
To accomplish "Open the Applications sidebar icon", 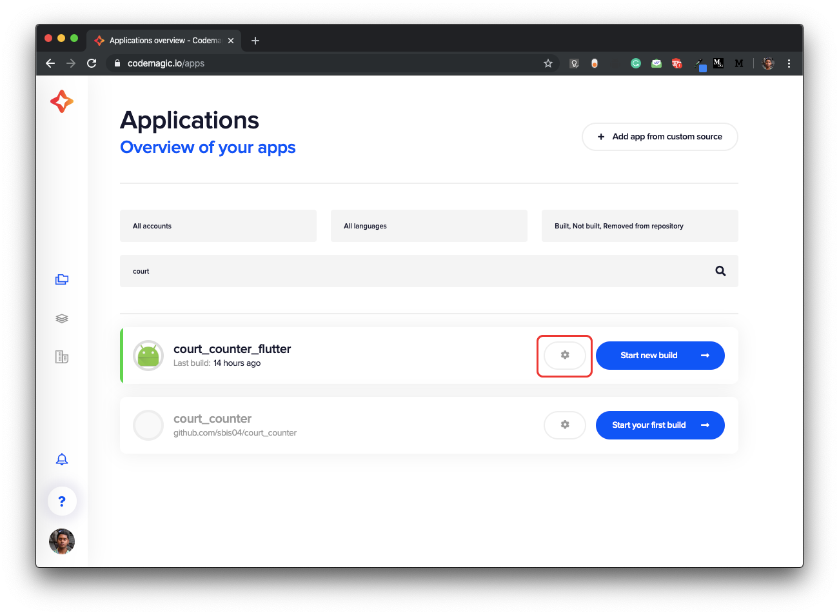I will point(62,279).
